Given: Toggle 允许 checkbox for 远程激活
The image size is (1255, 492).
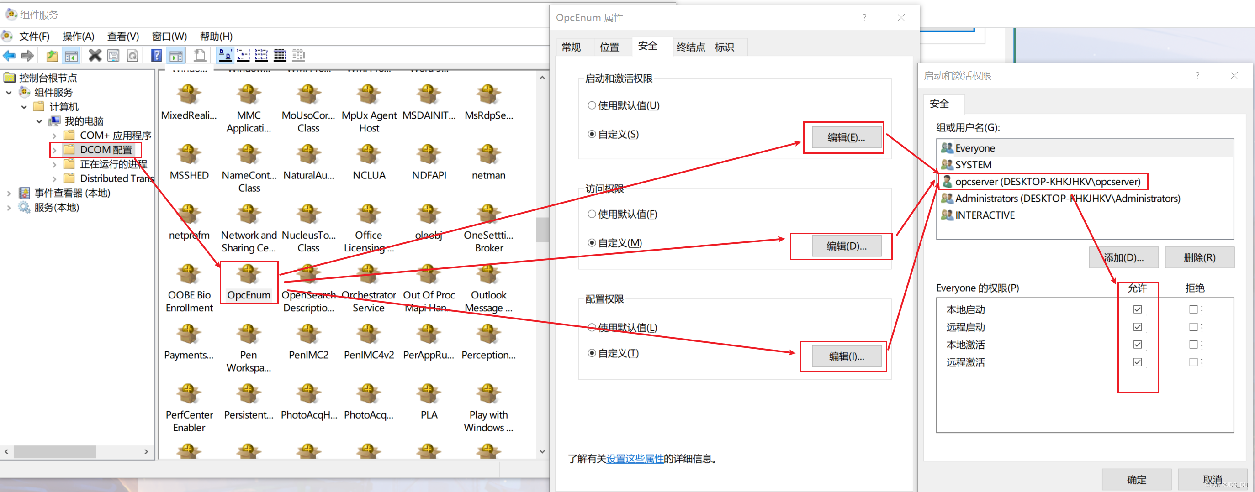Looking at the screenshot, I should pos(1137,362).
